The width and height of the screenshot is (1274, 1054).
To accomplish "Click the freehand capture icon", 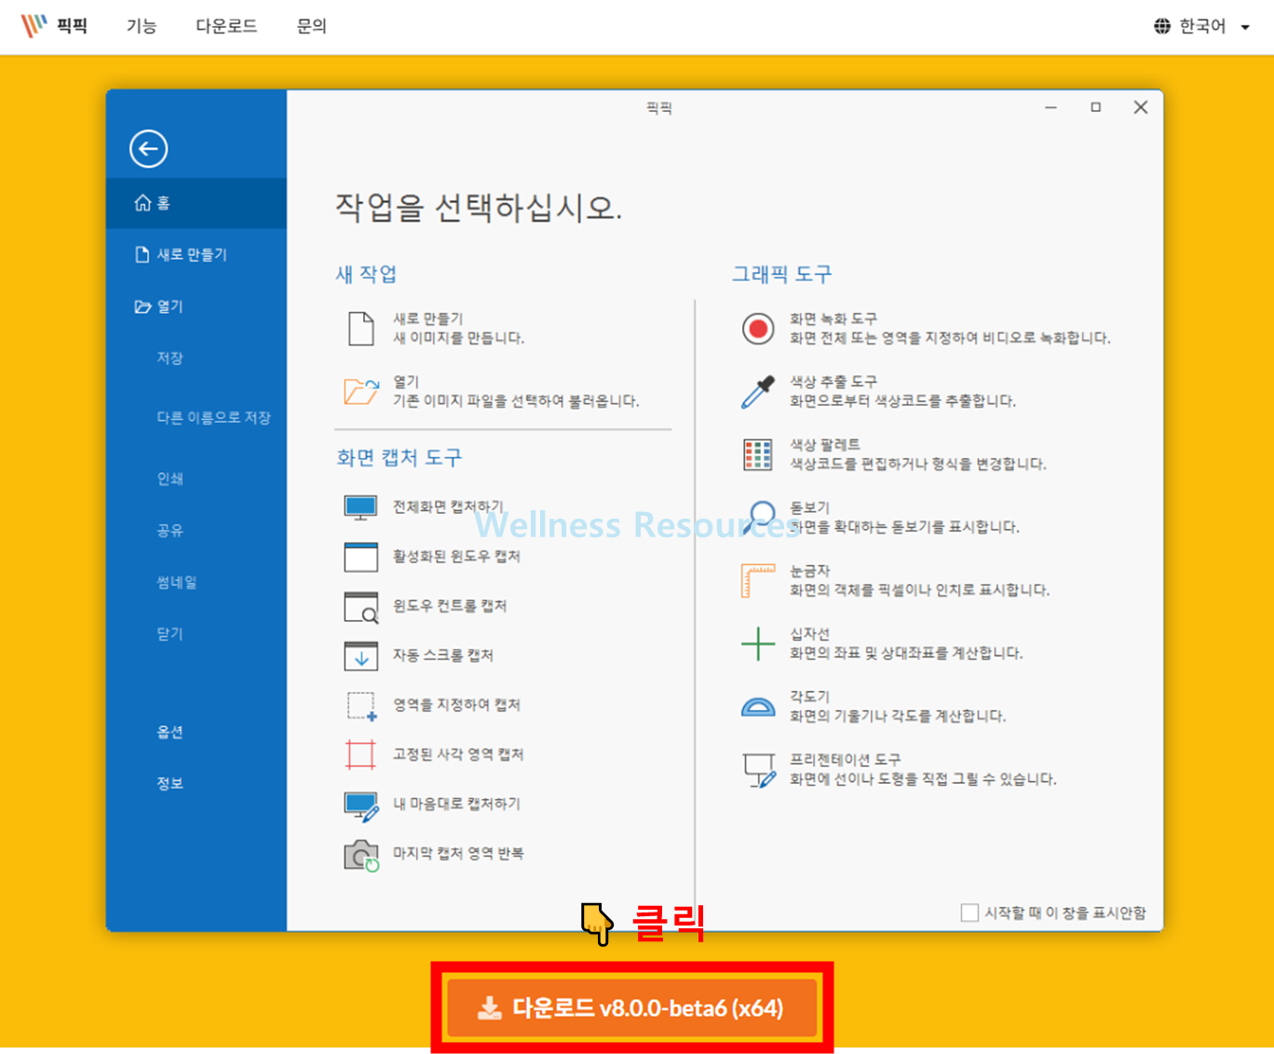I will tap(361, 805).
